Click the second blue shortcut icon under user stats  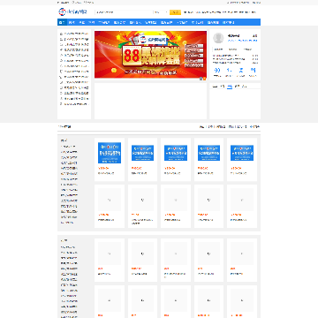pos(229,71)
